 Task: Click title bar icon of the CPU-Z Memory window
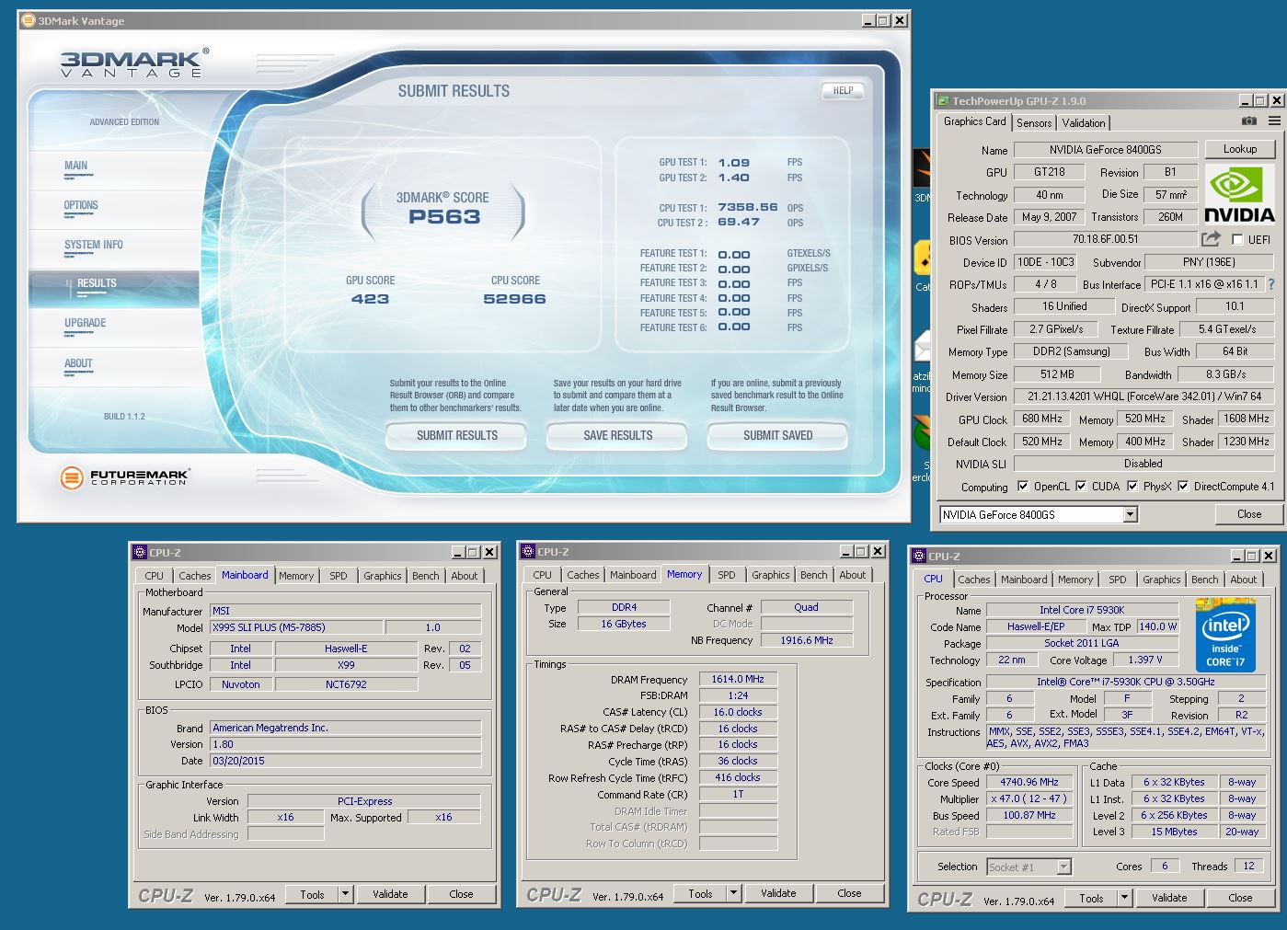[528, 551]
